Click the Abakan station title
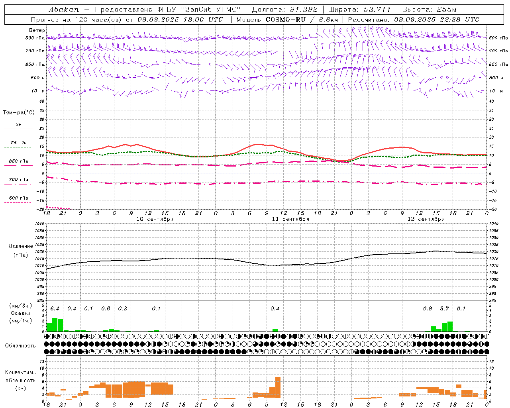The image size is (510, 408). point(64,10)
